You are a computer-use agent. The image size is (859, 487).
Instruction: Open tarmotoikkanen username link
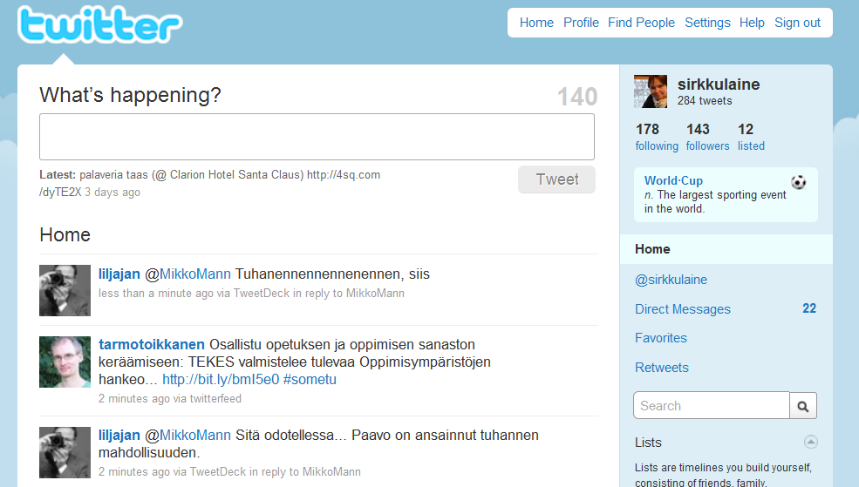[x=152, y=345]
